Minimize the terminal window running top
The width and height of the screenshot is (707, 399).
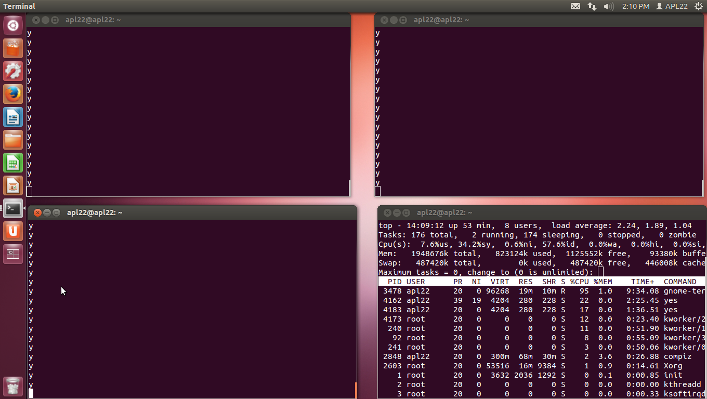pyautogui.click(x=397, y=212)
